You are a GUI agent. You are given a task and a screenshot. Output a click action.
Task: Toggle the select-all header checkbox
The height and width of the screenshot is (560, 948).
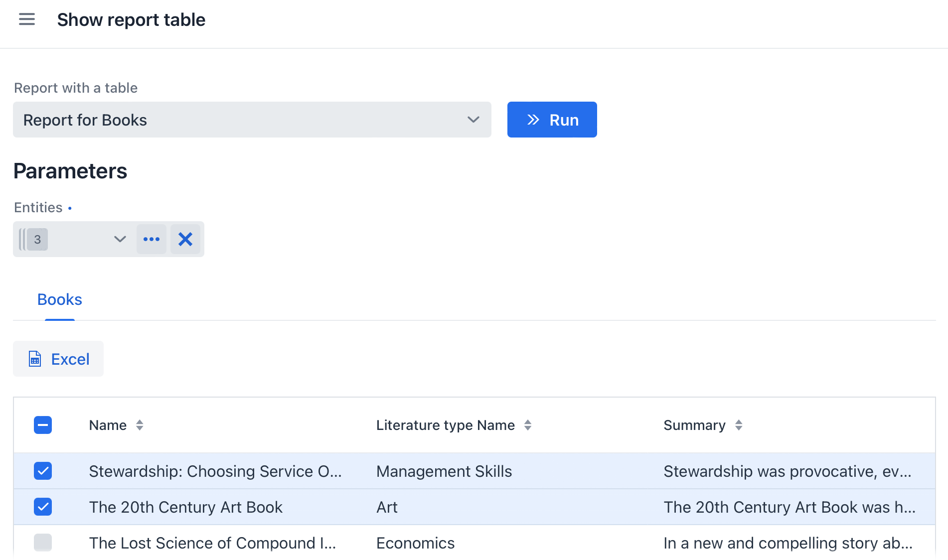[x=43, y=425]
